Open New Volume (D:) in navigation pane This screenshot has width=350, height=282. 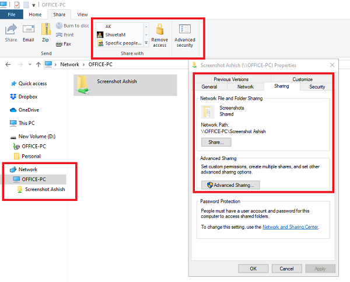[33, 136]
